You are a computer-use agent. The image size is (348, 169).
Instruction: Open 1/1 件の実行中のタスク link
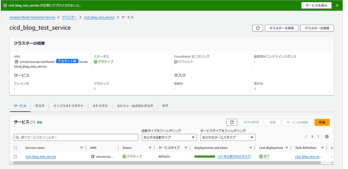pyautogui.click(x=234, y=157)
